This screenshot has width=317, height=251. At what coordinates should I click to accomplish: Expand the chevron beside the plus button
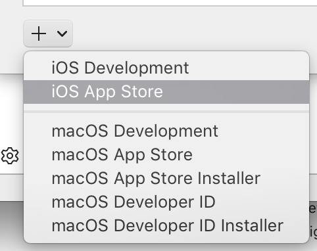[62, 34]
